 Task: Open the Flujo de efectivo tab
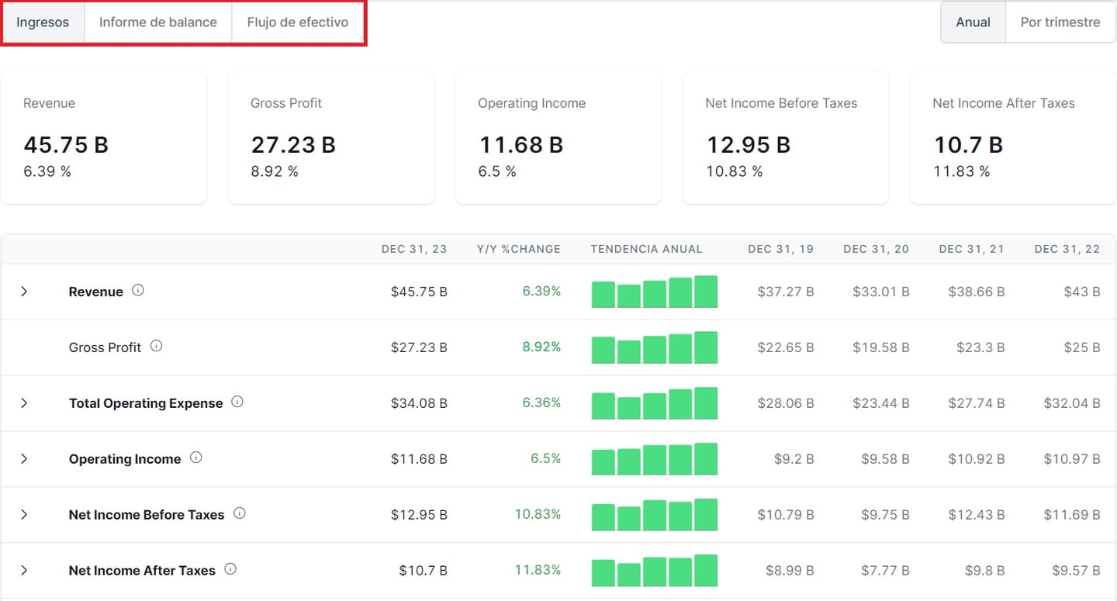(x=297, y=22)
